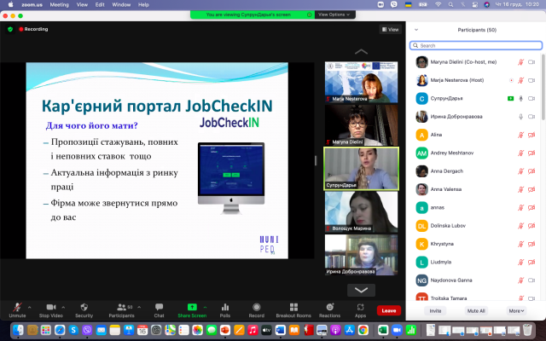Click the Spotlight search icon in menu bar
This screenshot has width=546, height=341.
pyautogui.click(x=451, y=4)
